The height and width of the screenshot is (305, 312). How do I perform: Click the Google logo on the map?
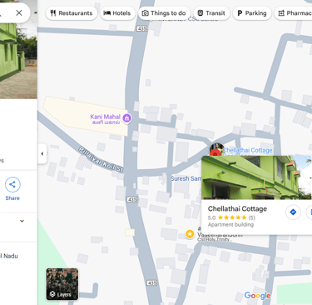tap(257, 296)
